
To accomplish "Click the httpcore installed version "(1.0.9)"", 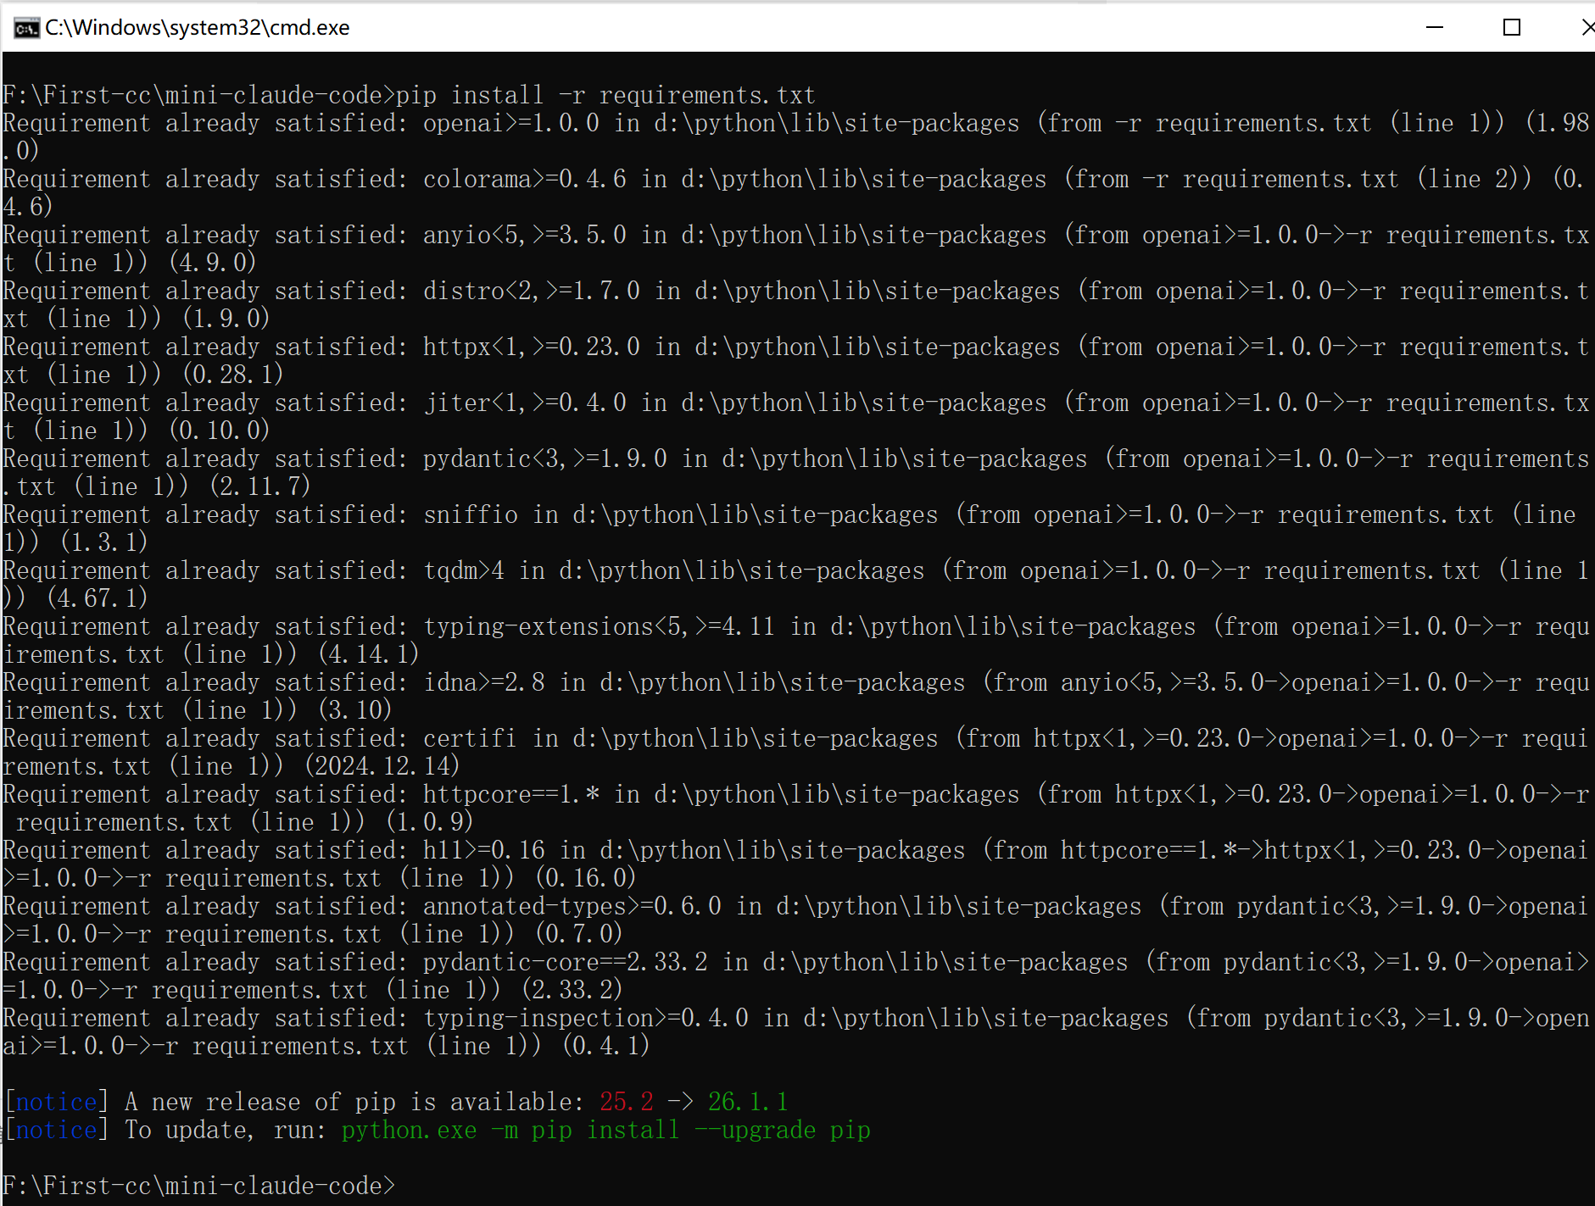I will pyautogui.click(x=430, y=822).
